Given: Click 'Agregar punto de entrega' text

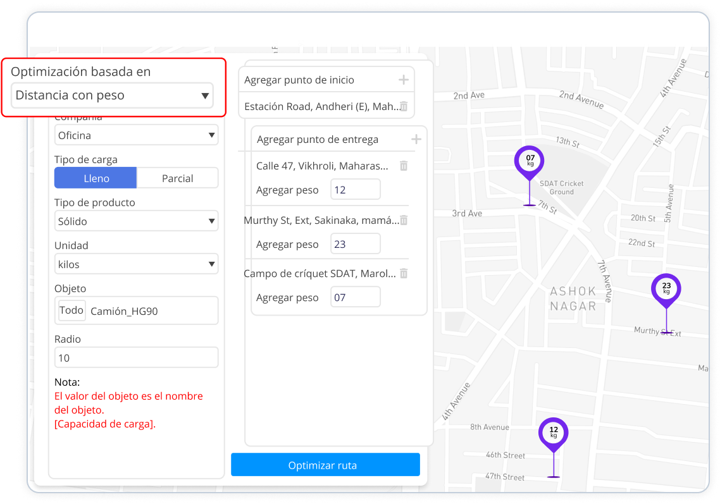Looking at the screenshot, I should coord(318,139).
